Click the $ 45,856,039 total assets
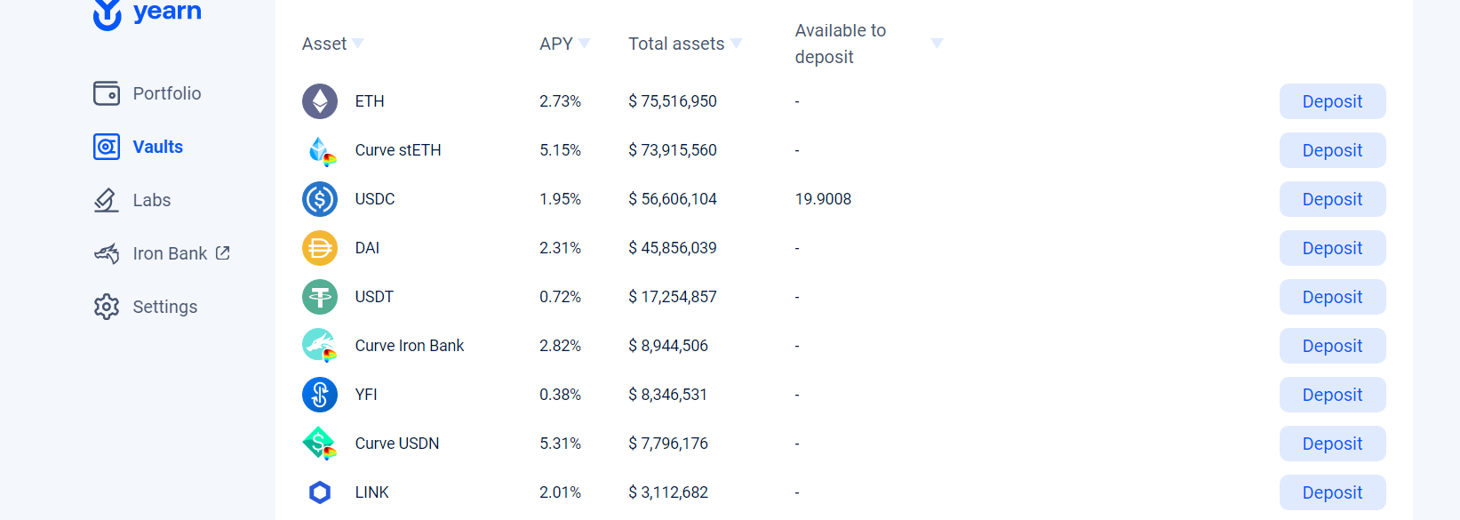 tap(673, 248)
